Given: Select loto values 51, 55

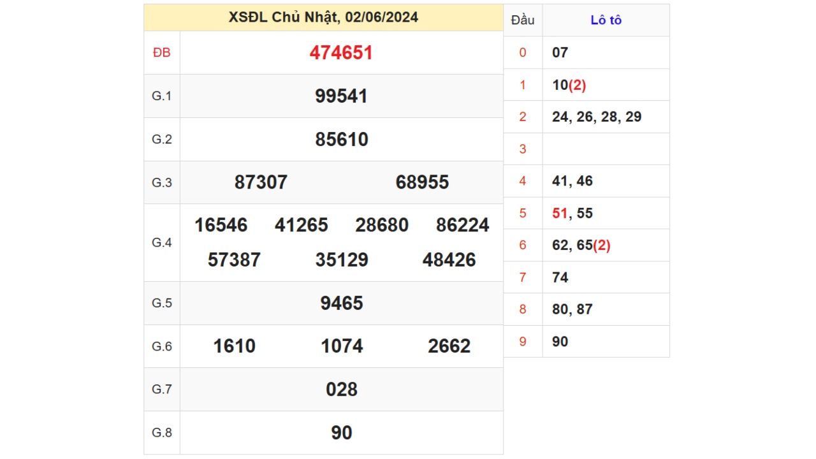Looking at the screenshot, I should tap(572, 214).
